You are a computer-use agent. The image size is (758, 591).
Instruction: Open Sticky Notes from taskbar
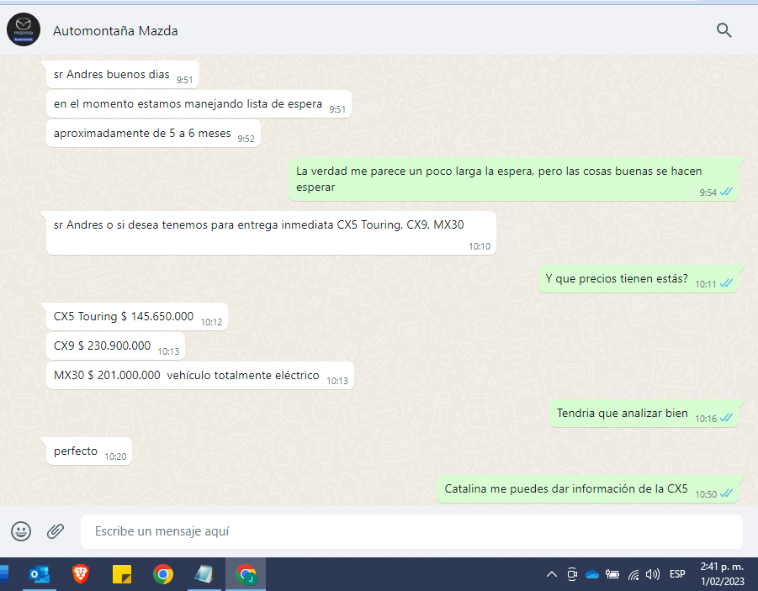pyautogui.click(x=122, y=574)
